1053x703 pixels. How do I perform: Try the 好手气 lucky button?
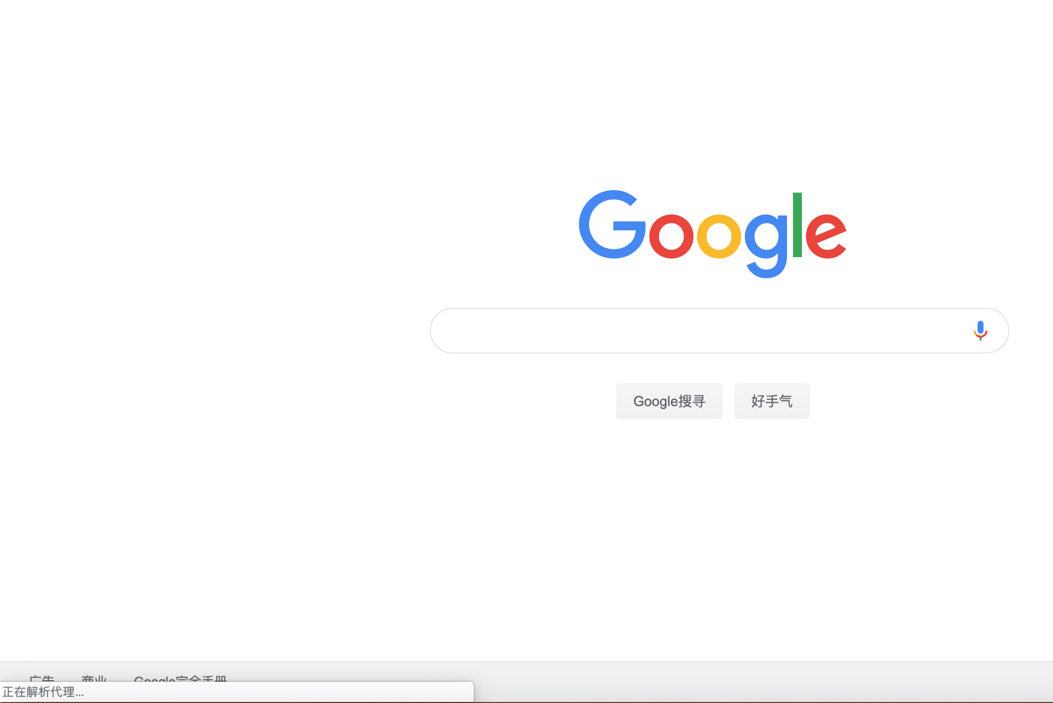772,401
